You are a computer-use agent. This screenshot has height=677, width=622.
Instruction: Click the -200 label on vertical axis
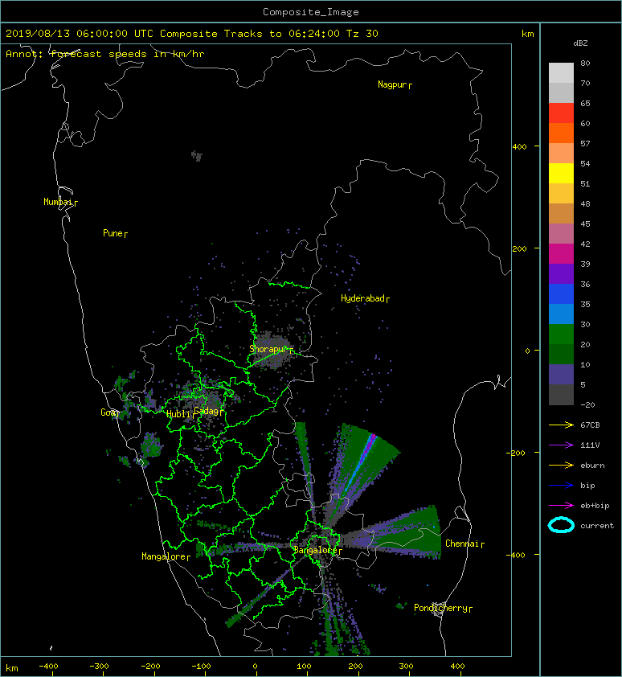click(516, 453)
